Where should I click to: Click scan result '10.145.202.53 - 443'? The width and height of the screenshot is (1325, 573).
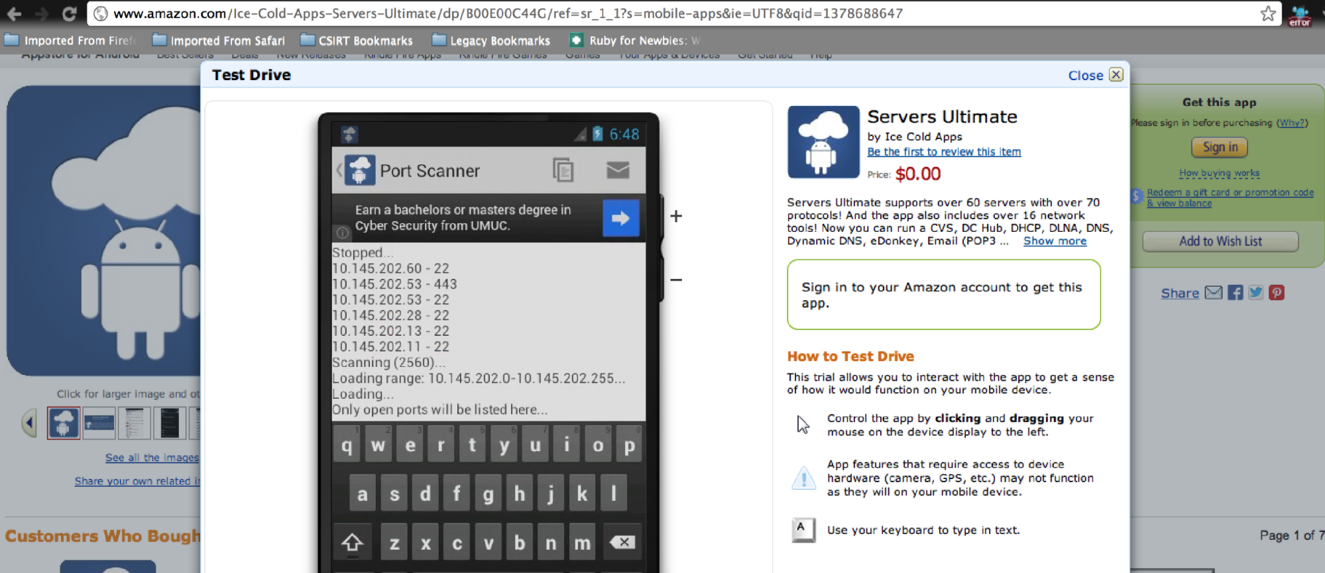click(x=394, y=284)
